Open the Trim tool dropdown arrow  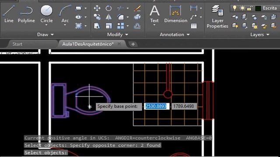128,8
